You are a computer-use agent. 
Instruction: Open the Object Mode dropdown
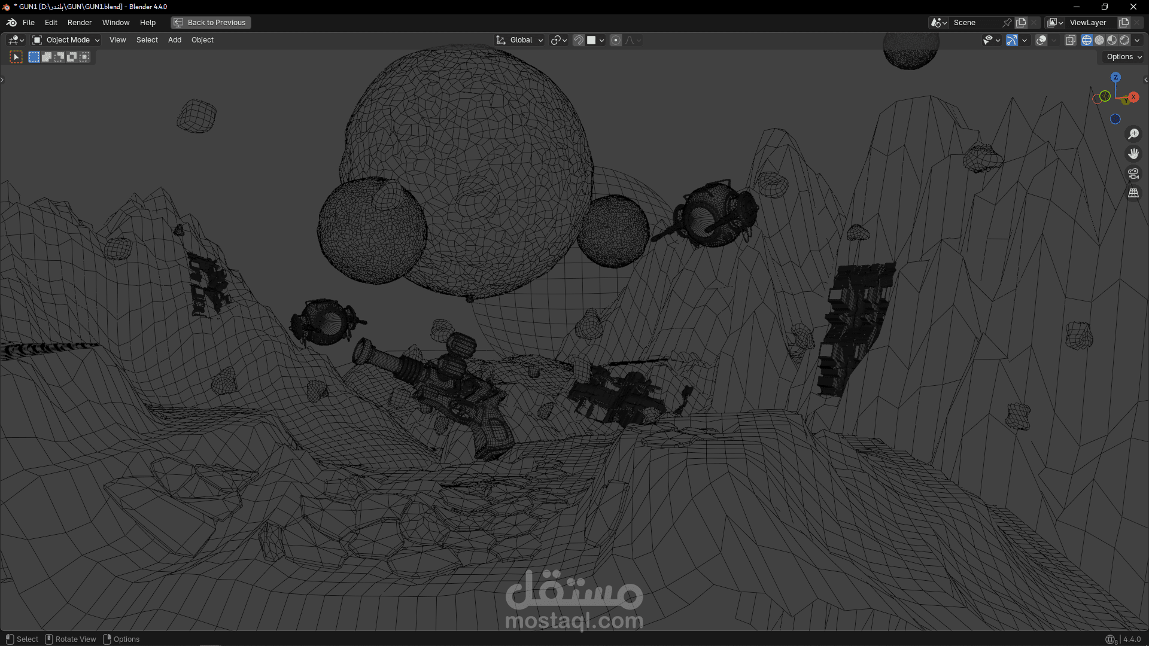(66, 40)
